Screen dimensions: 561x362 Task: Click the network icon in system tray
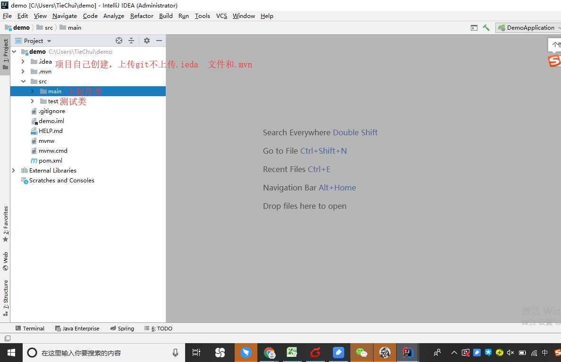pyautogui.click(x=534, y=353)
